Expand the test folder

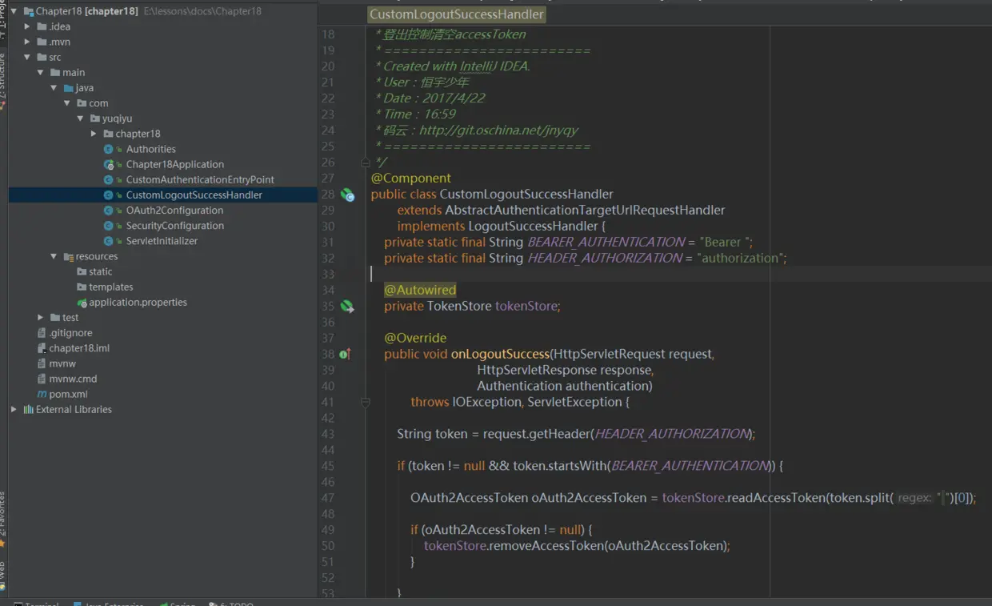[x=41, y=318]
